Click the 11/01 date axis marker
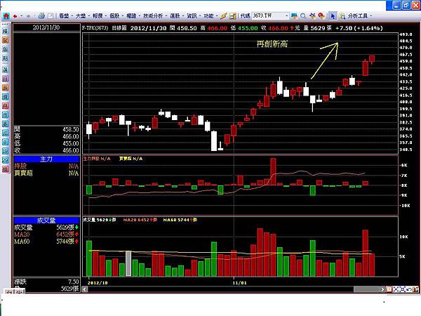Screen dimensions: 421x316 pyautogui.click(x=239, y=283)
